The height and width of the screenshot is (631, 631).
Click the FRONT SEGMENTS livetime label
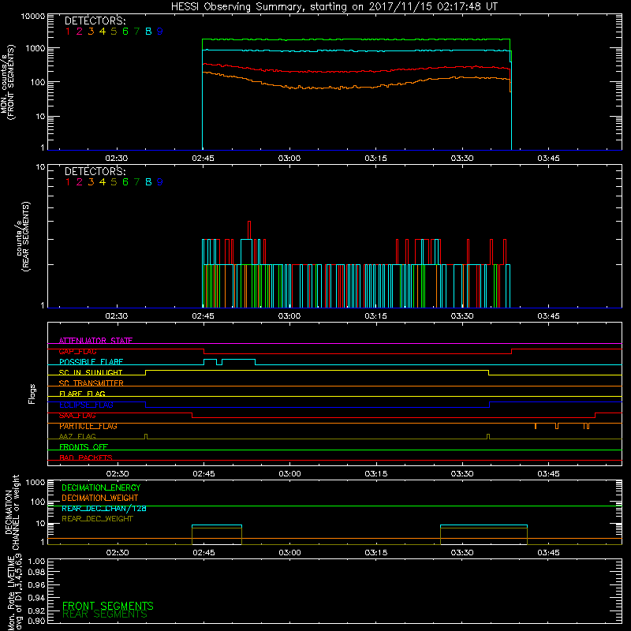108,606
